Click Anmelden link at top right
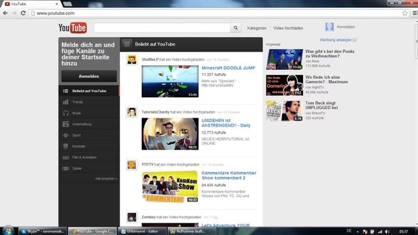Screen dimensions: 418x235 tap(346, 27)
